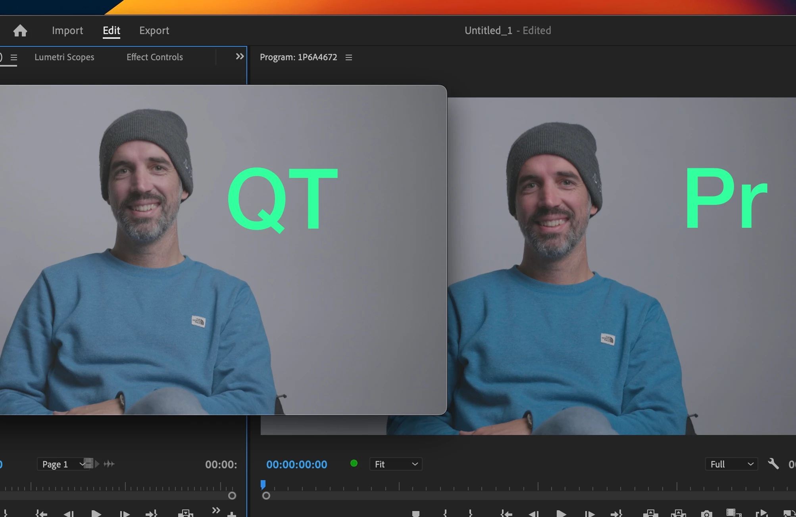Click the Home icon
This screenshot has width=796, height=517.
pyautogui.click(x=20, y=31)
